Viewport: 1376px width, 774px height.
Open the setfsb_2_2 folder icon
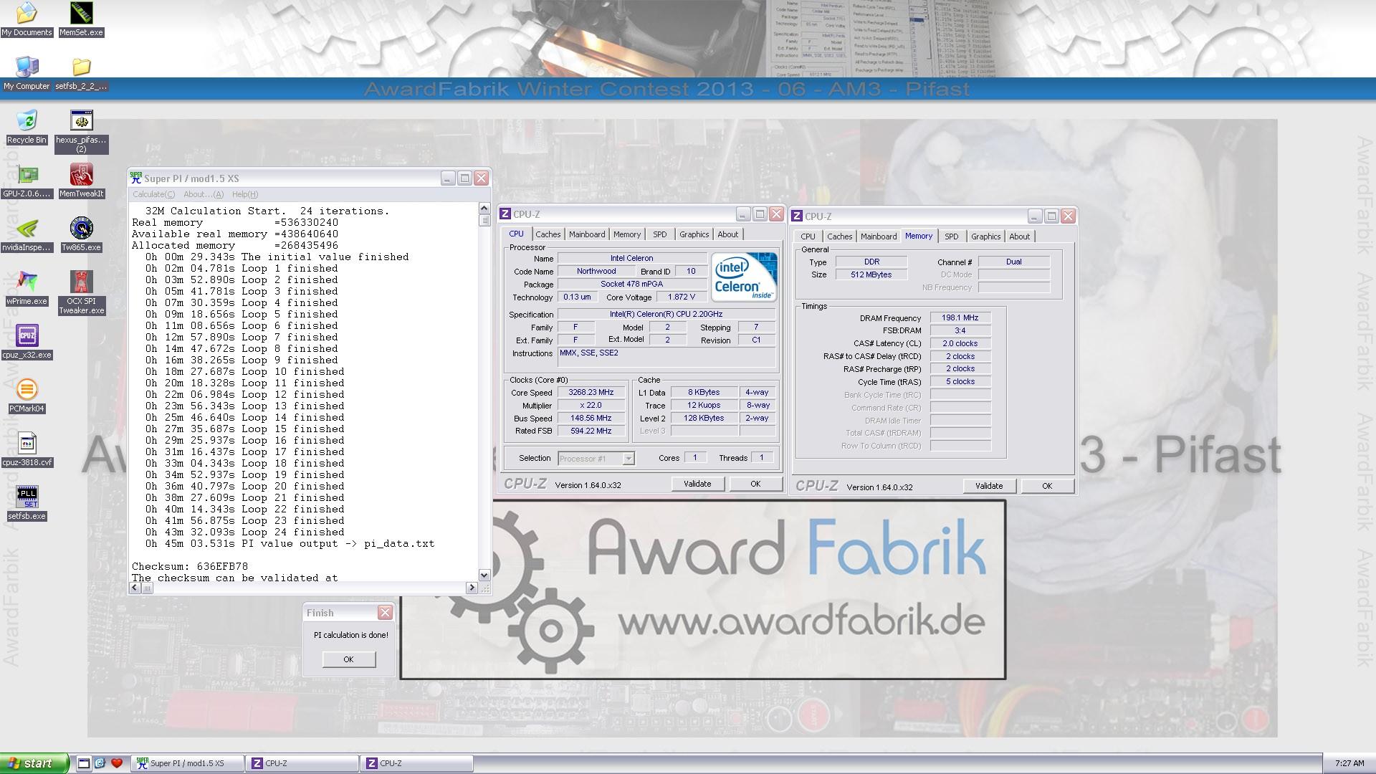coord(81,73)
